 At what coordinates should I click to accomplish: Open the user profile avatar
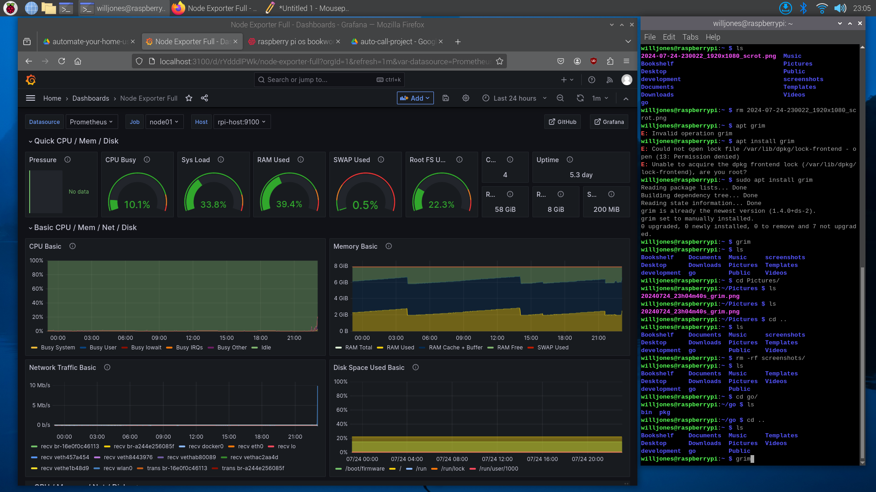pyautogui.click(x=627, y=80)
